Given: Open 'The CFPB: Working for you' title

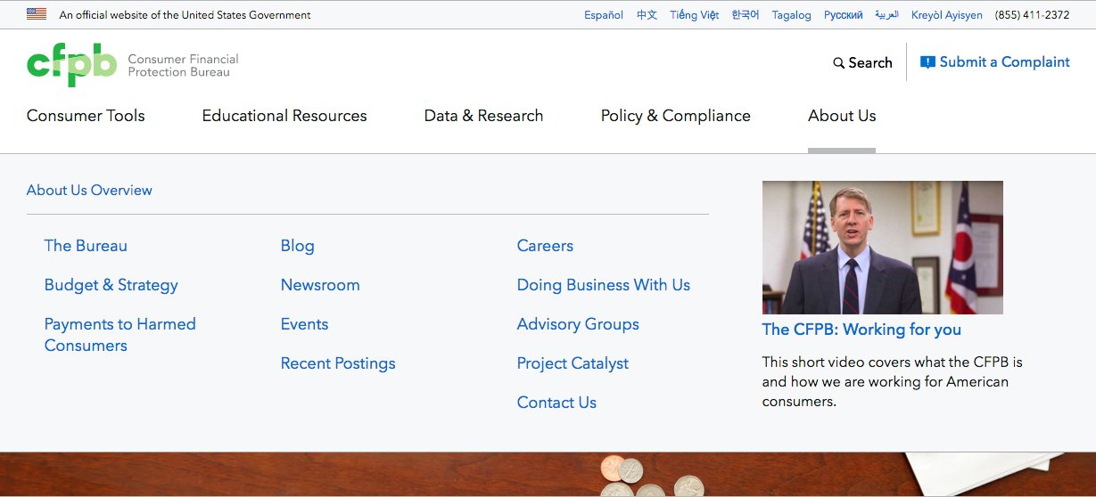Looking at the screenshot, I should [861, 330].
